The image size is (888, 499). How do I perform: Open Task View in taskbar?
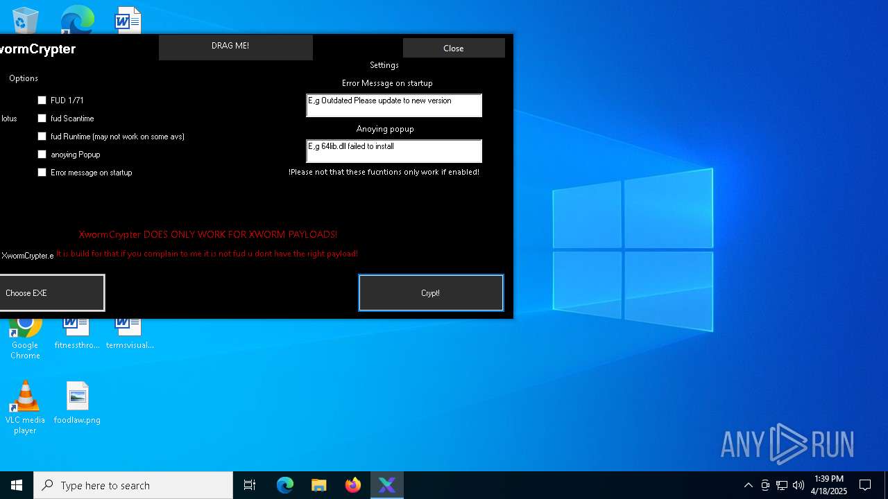pyautogui.click(x=250, y=485)
